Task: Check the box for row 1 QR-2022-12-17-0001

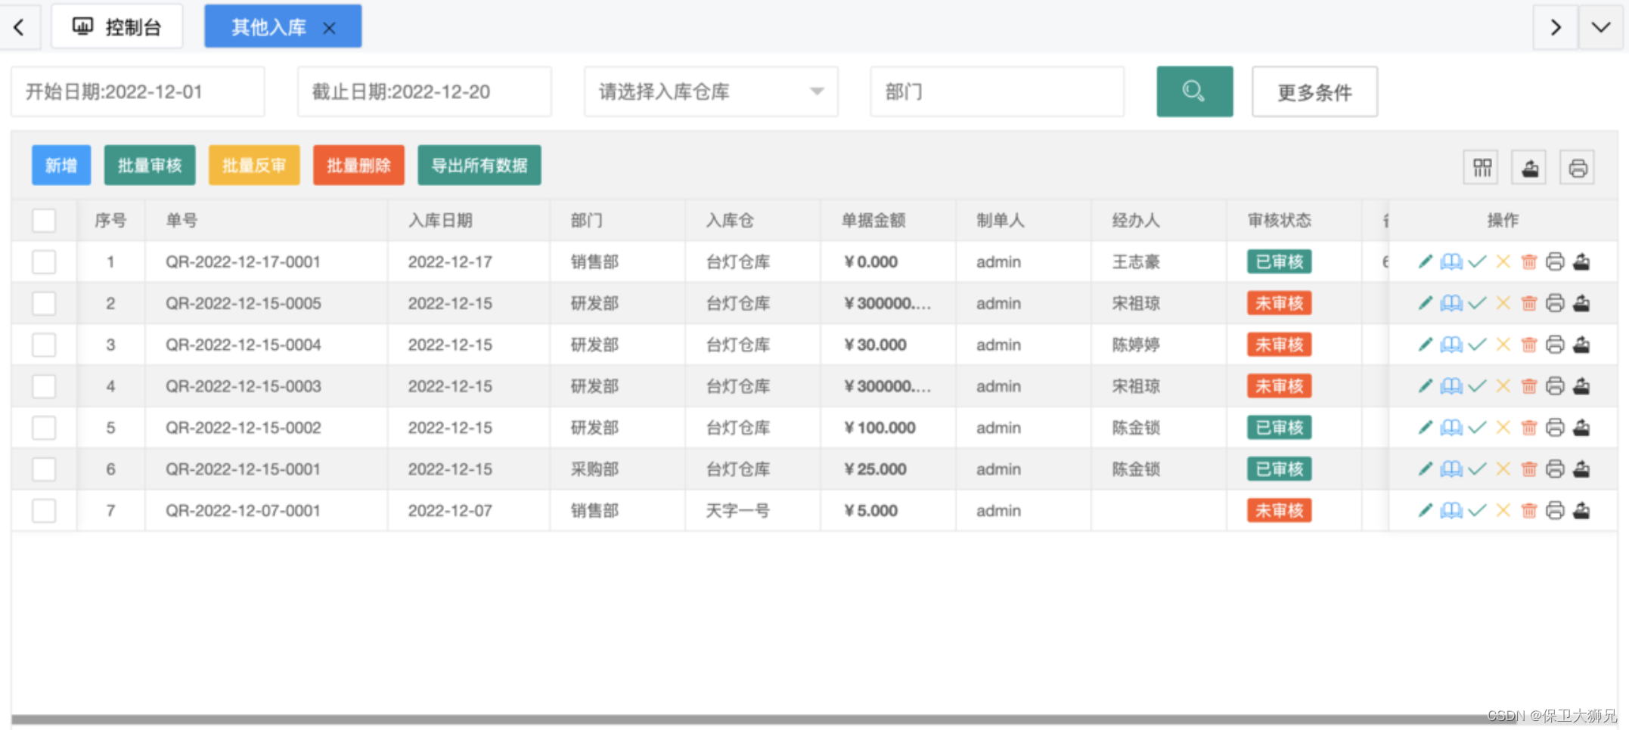Action: [x=44, y=261]
